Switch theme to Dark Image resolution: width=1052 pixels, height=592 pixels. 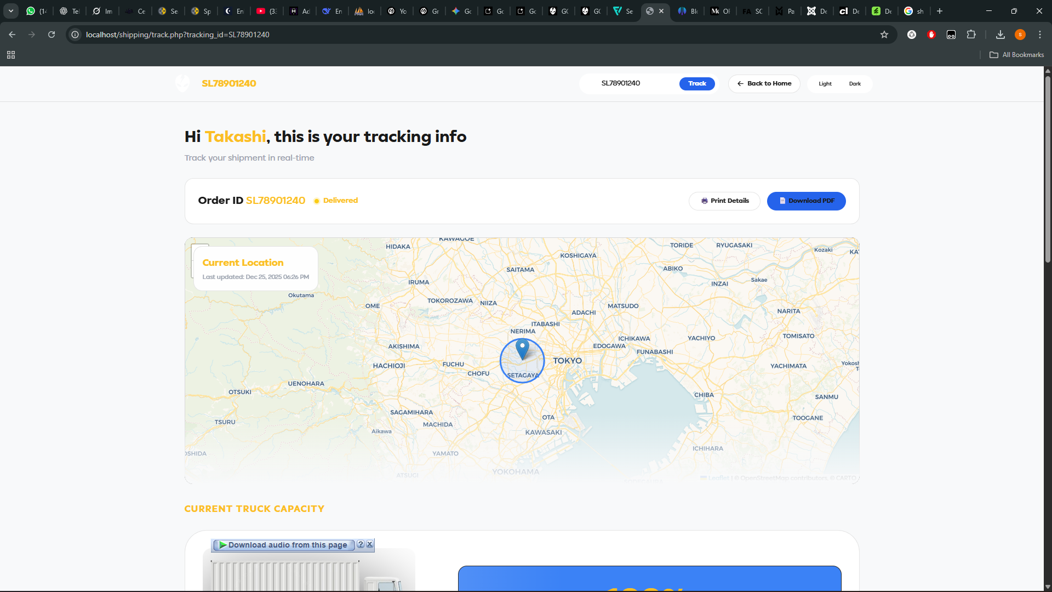854,84
